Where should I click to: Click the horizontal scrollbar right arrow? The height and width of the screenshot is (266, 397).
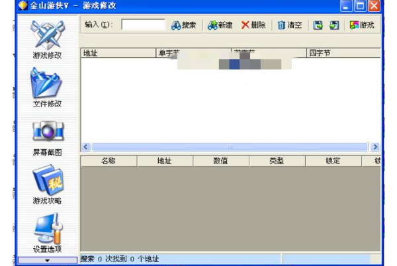tap(375, 147)
